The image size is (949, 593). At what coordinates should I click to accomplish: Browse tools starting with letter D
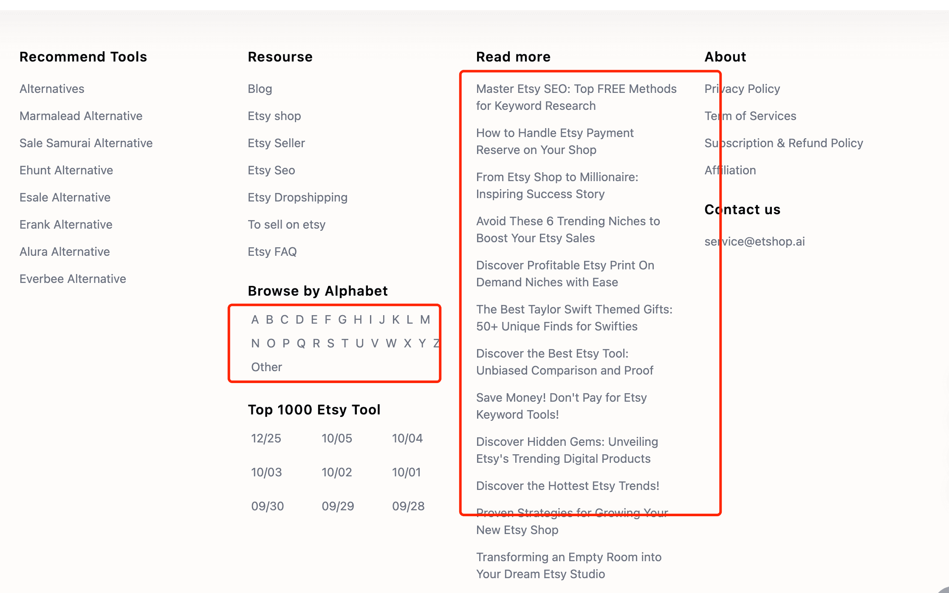pyautogui.click(x=299, y=319)
